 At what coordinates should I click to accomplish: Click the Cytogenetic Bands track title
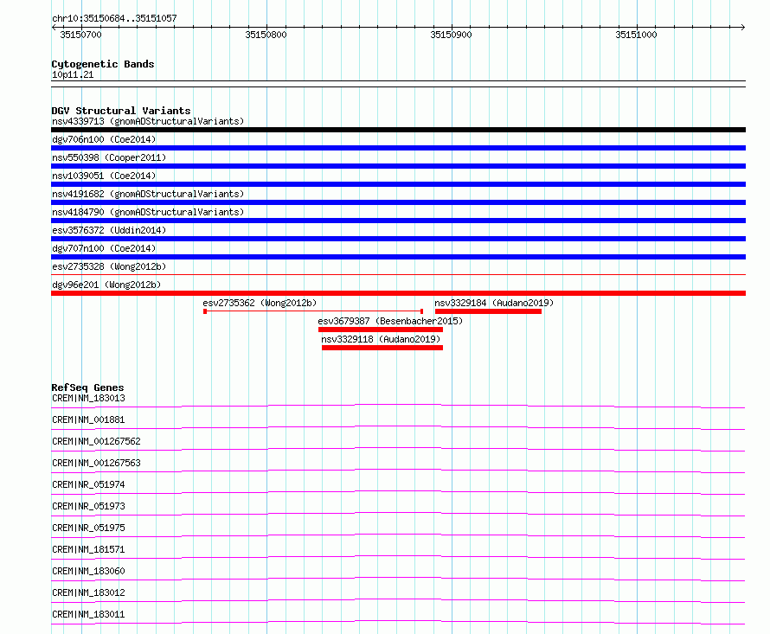coord(103,64)
